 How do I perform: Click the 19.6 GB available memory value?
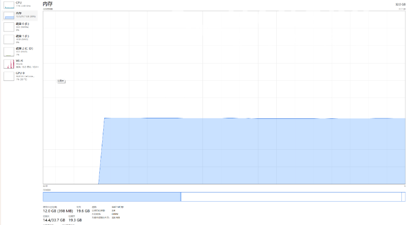click(82, 211)
